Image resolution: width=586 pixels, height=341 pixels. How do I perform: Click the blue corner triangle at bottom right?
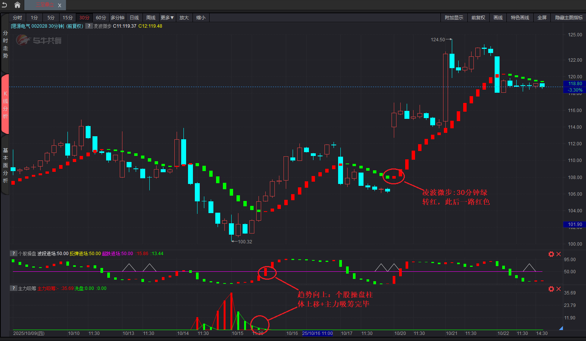click(x=561, y=328)
